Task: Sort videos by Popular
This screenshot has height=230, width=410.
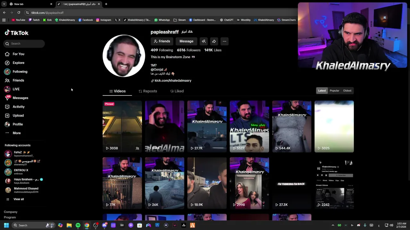Action: click(x=334, y=91)
